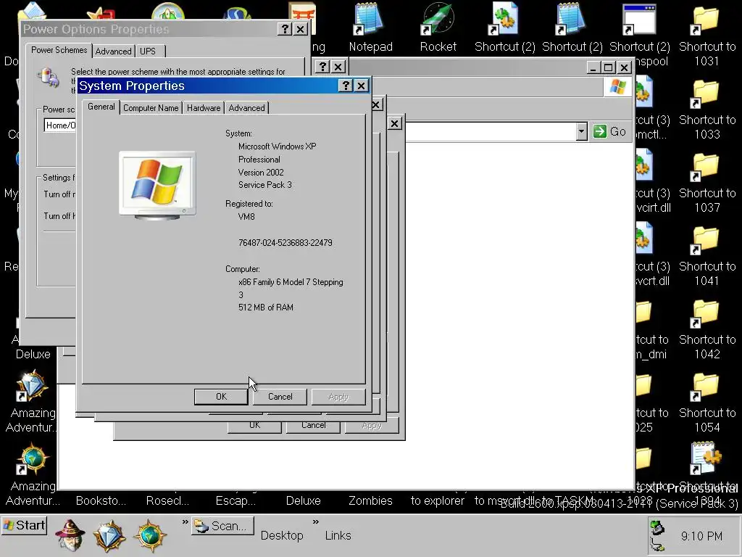
Task: Open System Properties Advanced tab
Action: coord(246,108)
